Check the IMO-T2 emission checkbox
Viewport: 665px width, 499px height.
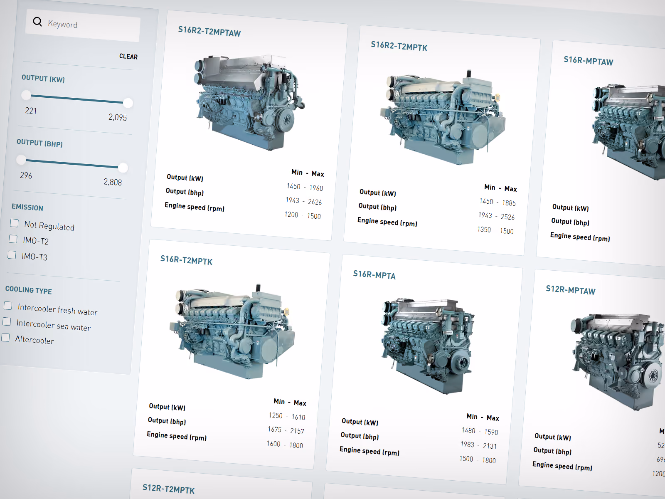coord(13,239)
